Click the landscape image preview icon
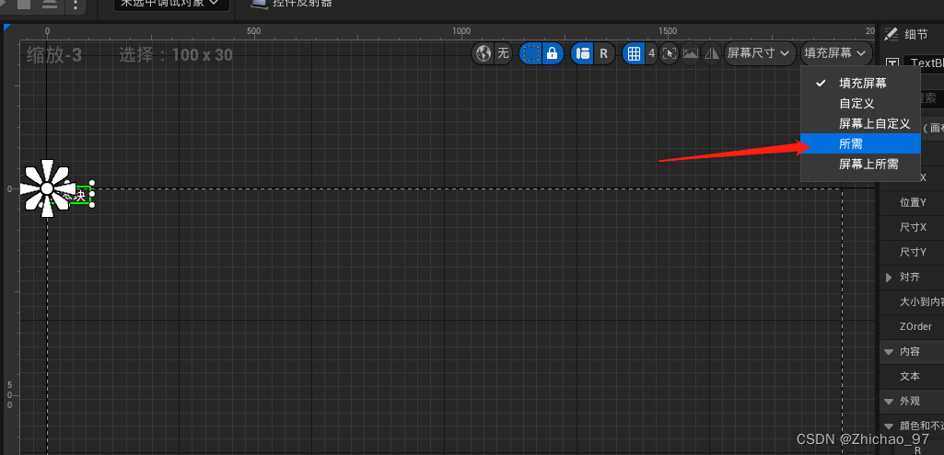Screen dimensions: 944x455 [x=691, y=53]
